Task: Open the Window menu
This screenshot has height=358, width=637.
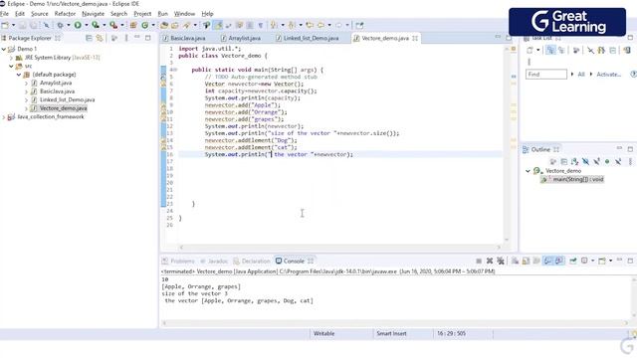Action: click(184, 14)
